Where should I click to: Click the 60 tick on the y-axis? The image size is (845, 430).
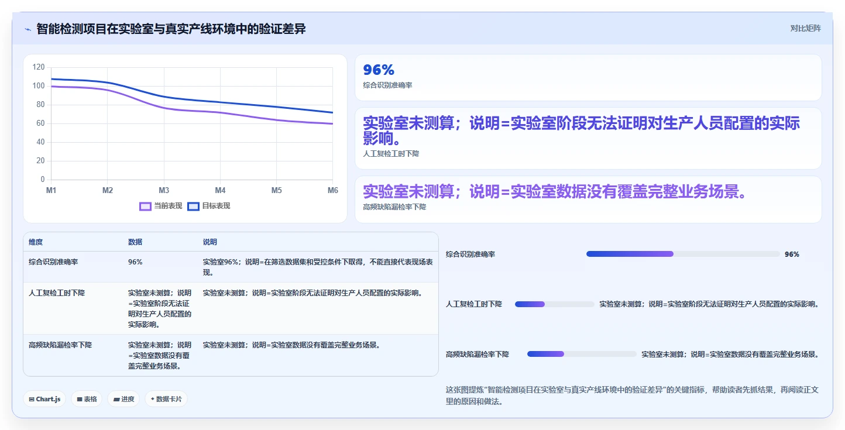(x=40, y=123)
